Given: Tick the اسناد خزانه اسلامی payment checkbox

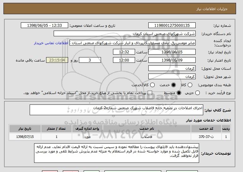Looking at the screenshot, I should (x=150, y=93).
